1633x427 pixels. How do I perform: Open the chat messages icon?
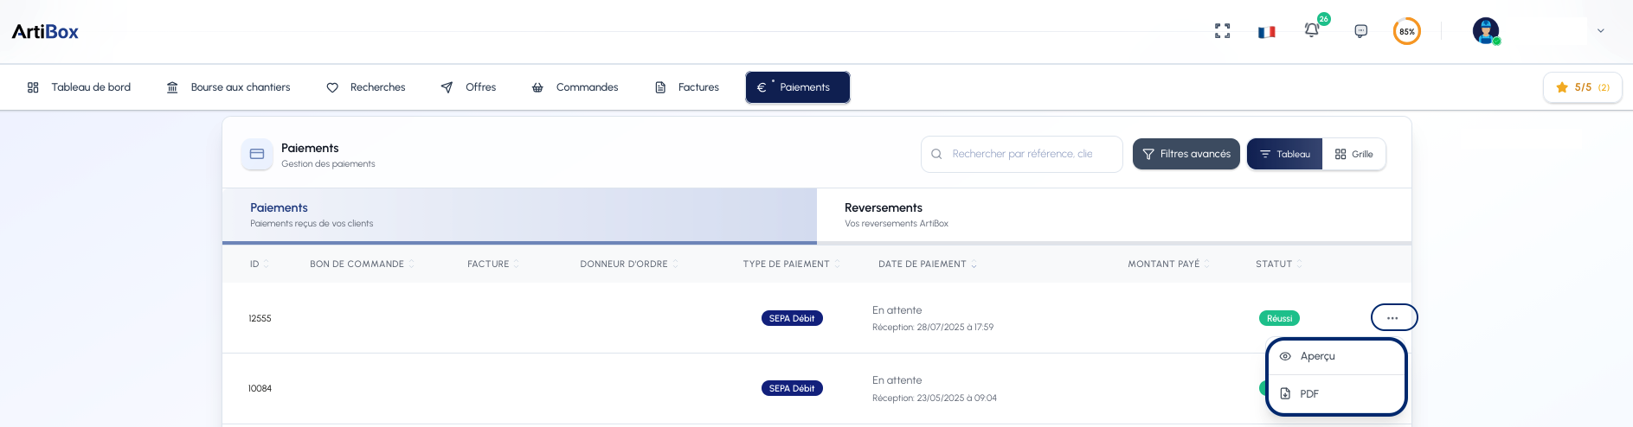click(x=1360, y=31)
